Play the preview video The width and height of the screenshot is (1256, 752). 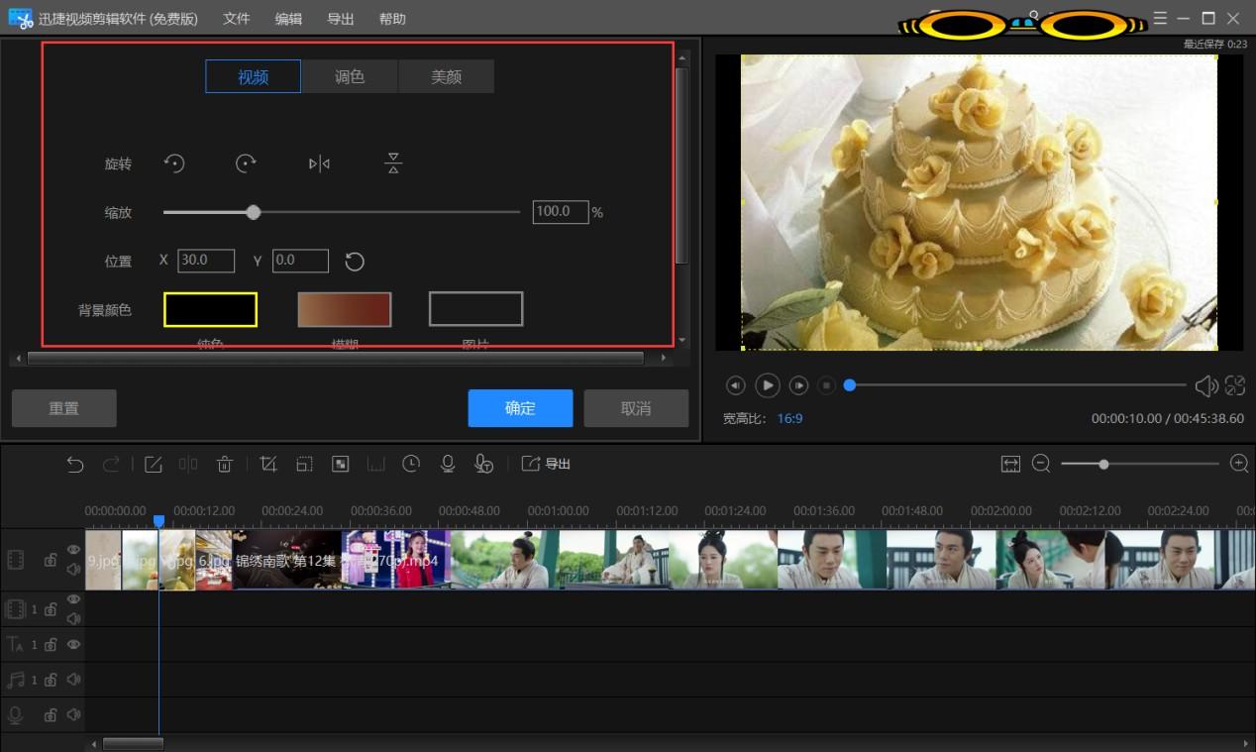768,385
